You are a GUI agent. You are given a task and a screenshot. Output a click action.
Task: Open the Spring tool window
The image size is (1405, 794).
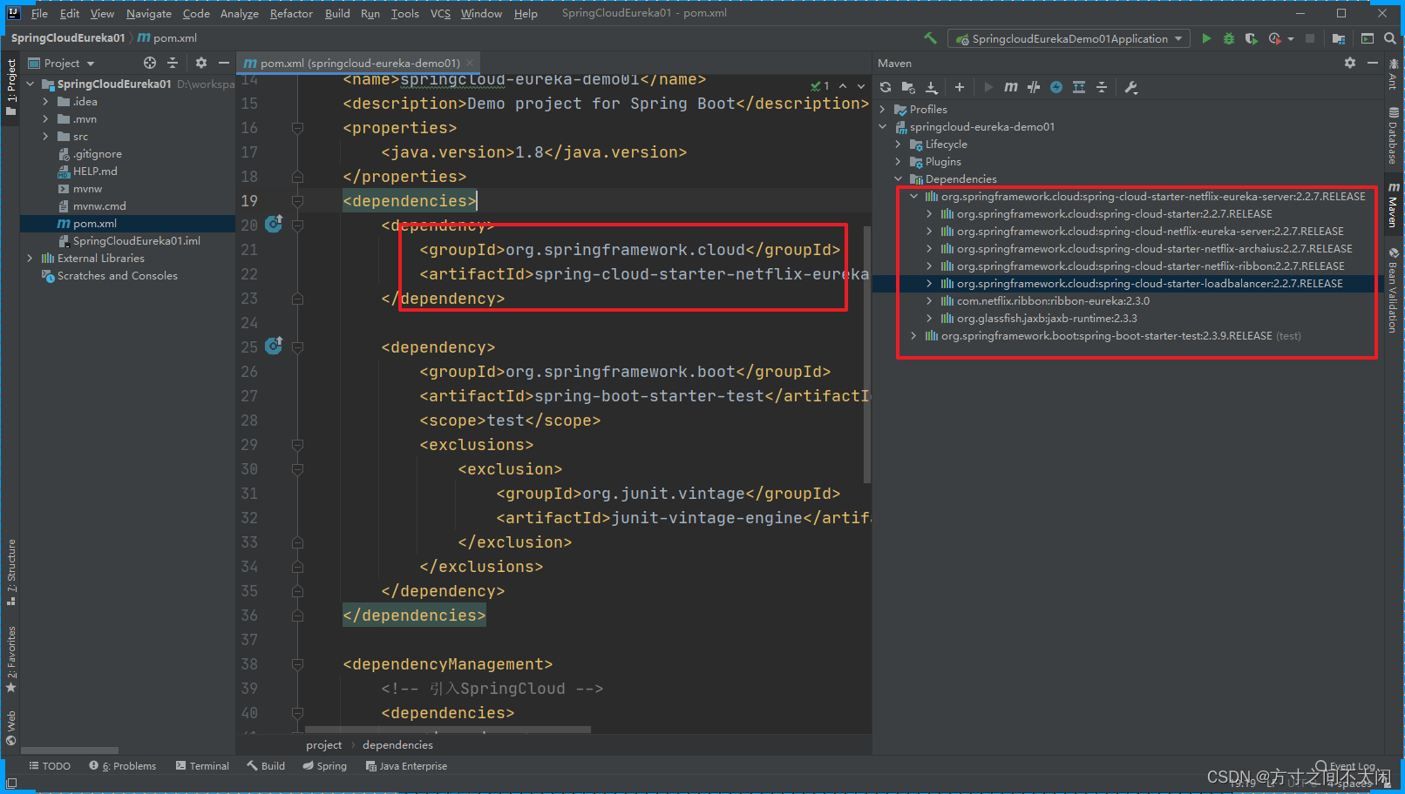324,766
